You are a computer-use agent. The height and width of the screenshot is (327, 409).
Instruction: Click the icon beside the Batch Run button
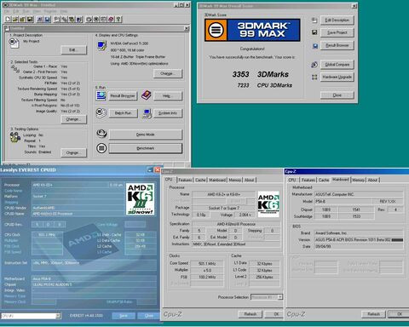click(101, 112)
